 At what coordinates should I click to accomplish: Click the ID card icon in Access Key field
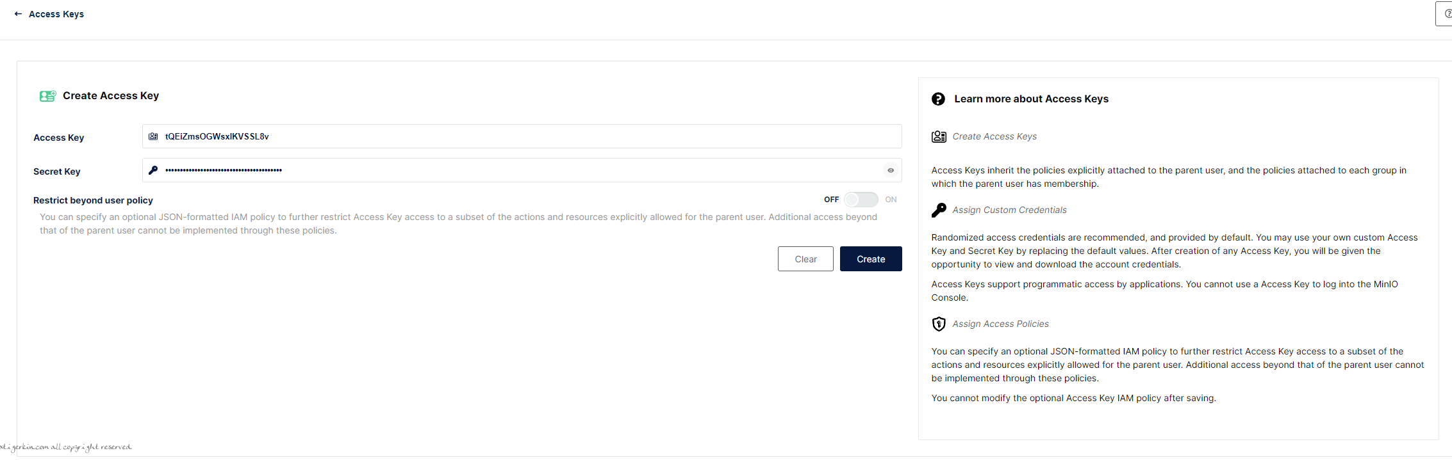(x=153, y=136)
